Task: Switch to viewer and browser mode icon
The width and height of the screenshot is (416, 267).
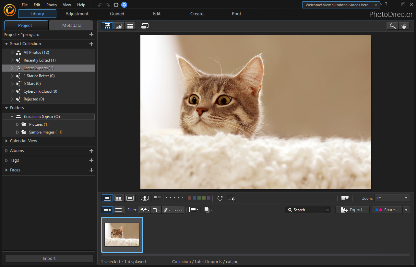Action: 108,26
